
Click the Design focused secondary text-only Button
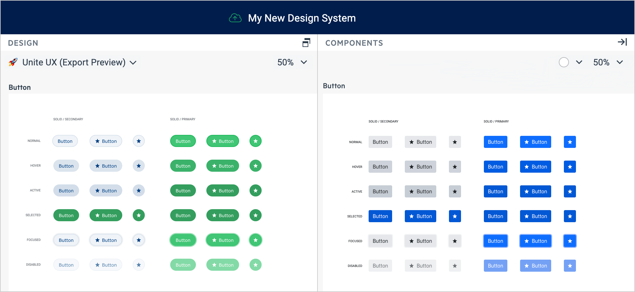(66, 240)
